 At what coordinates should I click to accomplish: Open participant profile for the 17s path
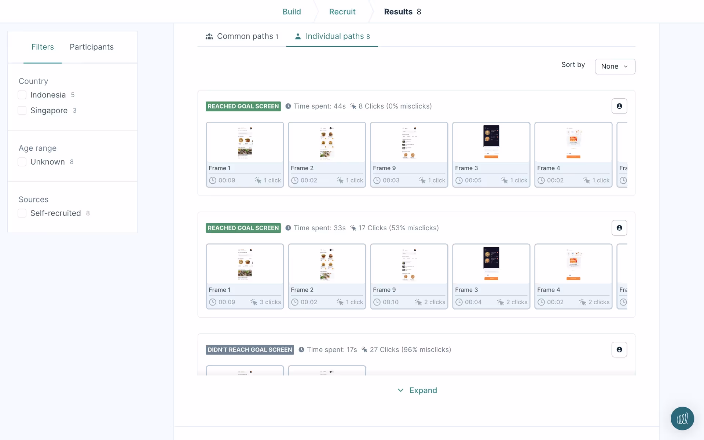point(619,350)
